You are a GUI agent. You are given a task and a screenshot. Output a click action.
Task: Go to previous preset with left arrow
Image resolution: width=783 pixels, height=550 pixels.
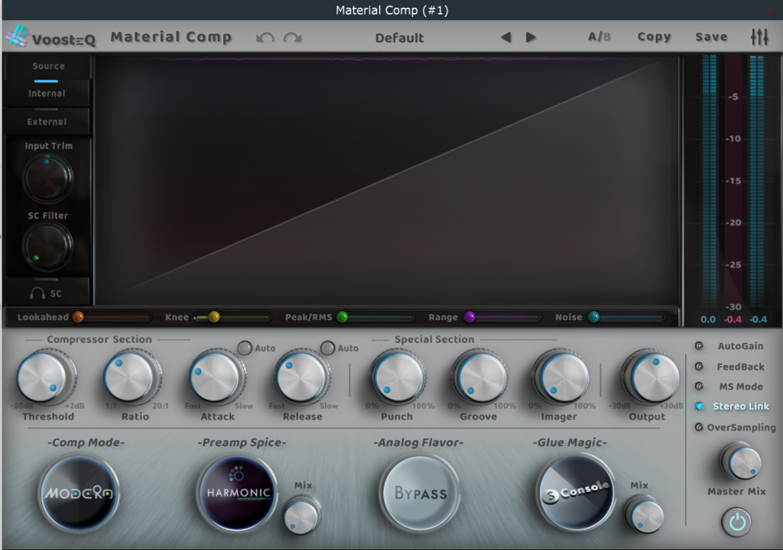click(x=506, y=37)
